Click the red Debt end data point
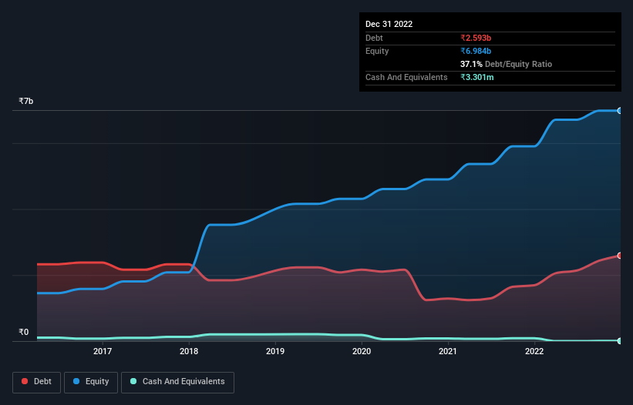Screen dimensions: 633x405 point(620,256)
